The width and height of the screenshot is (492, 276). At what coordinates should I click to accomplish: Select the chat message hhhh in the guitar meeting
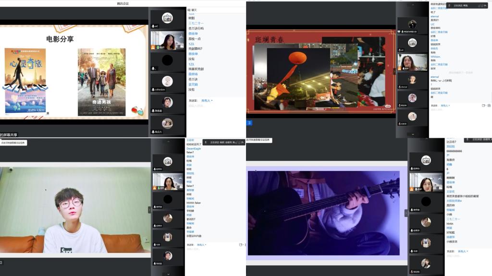click(450, 224)
